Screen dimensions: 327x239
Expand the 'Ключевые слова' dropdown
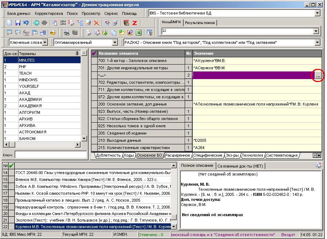coord(45,43)
